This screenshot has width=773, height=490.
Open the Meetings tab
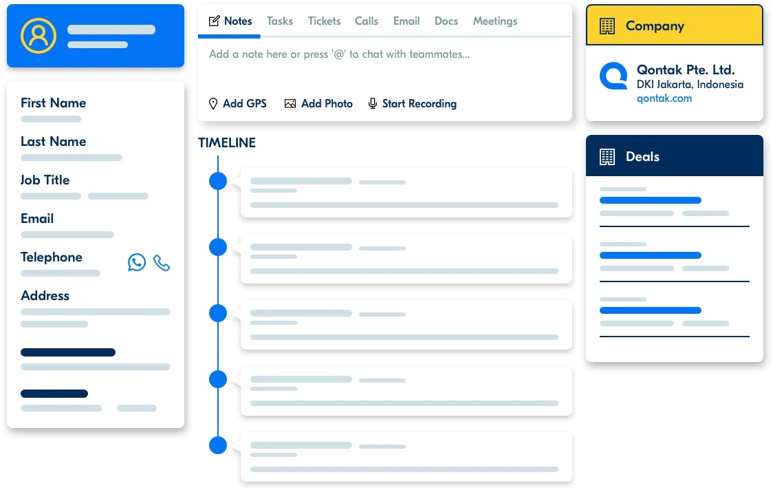click(x=495, y=21)
